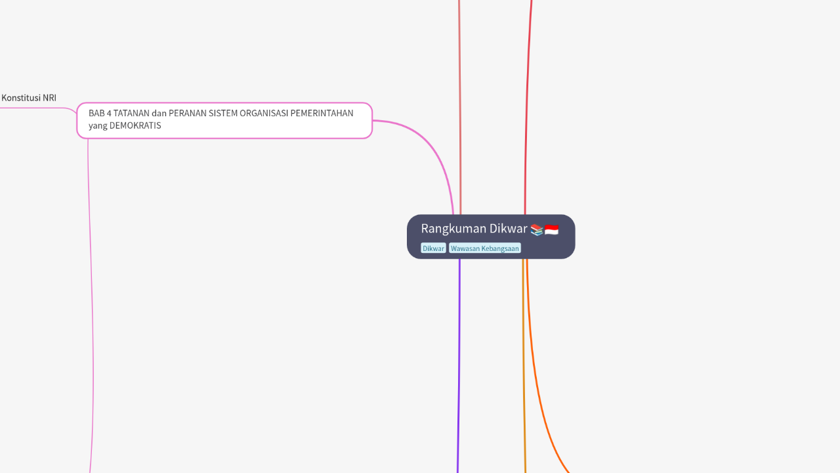This screenshot has width=840, height=473.
Task: Click the Konstitusi NRI text
Action: point(29,98)
